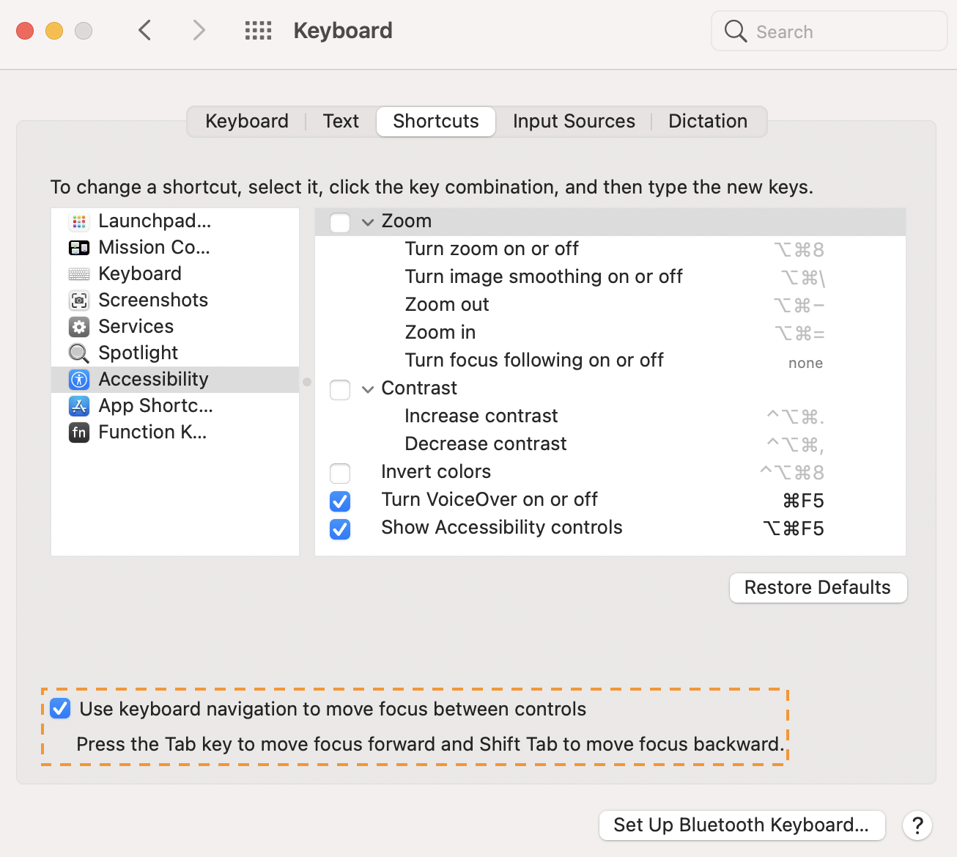Uncheck Use keyboard navigation checkbox
The height and width of the screenshot is (857, 957).
pyautogui.click(x=61, y=709)
